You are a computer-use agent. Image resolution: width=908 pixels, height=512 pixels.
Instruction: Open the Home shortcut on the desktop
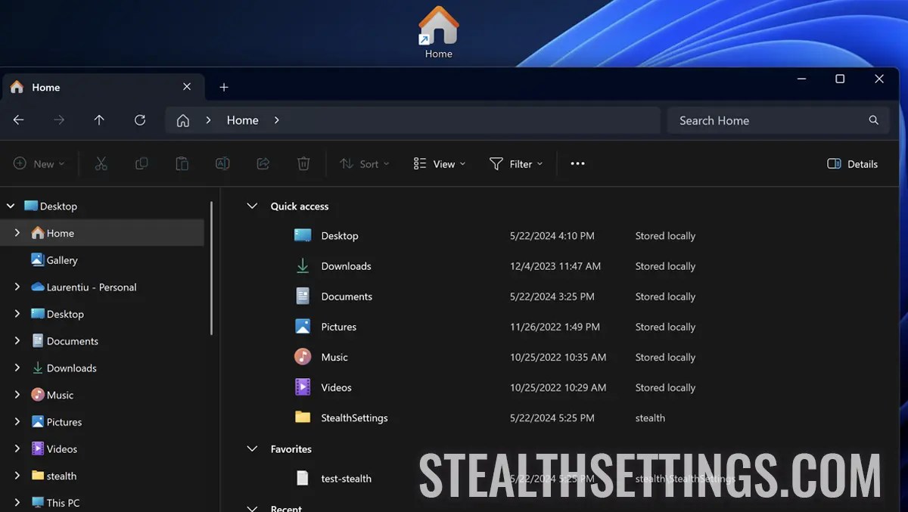click(x=439, y=33)
